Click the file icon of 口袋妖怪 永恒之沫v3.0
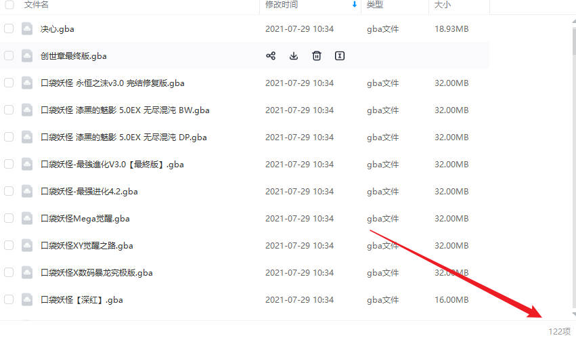Screen dimensions: 576x340 coord(27,83)
